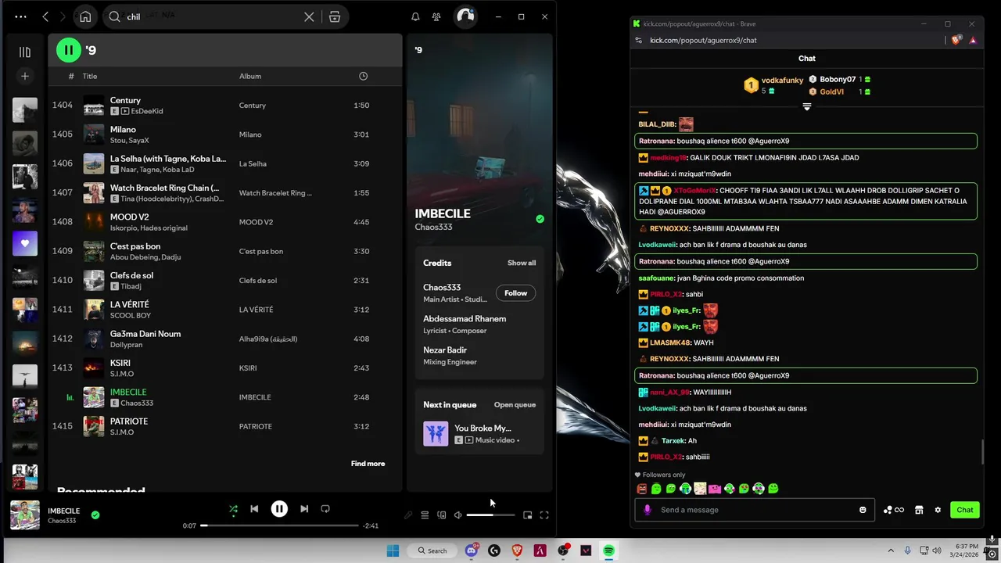Click Find more under the track list
This screenshot has width=1001, height=563.
[368, 464]
